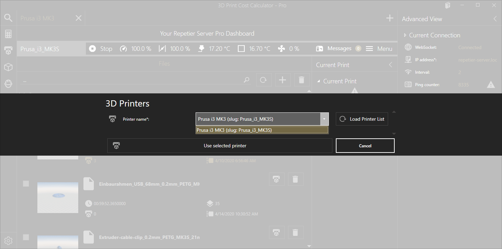Open the Printer name combo box dropdown arrow

(x=324, y=119)
